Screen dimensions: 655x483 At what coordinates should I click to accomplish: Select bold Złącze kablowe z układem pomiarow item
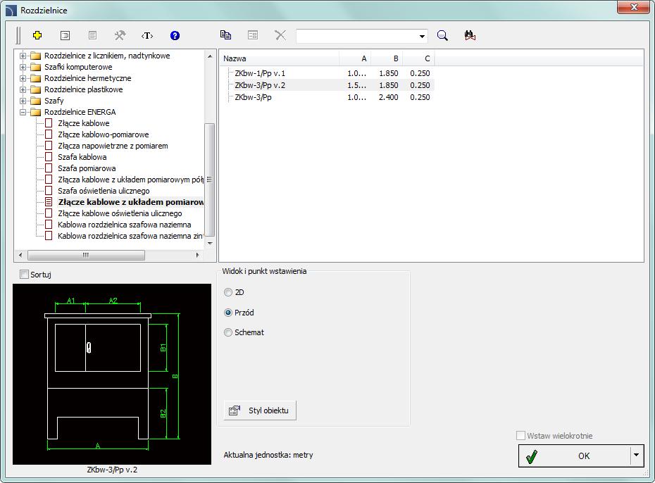coord(131,202)
